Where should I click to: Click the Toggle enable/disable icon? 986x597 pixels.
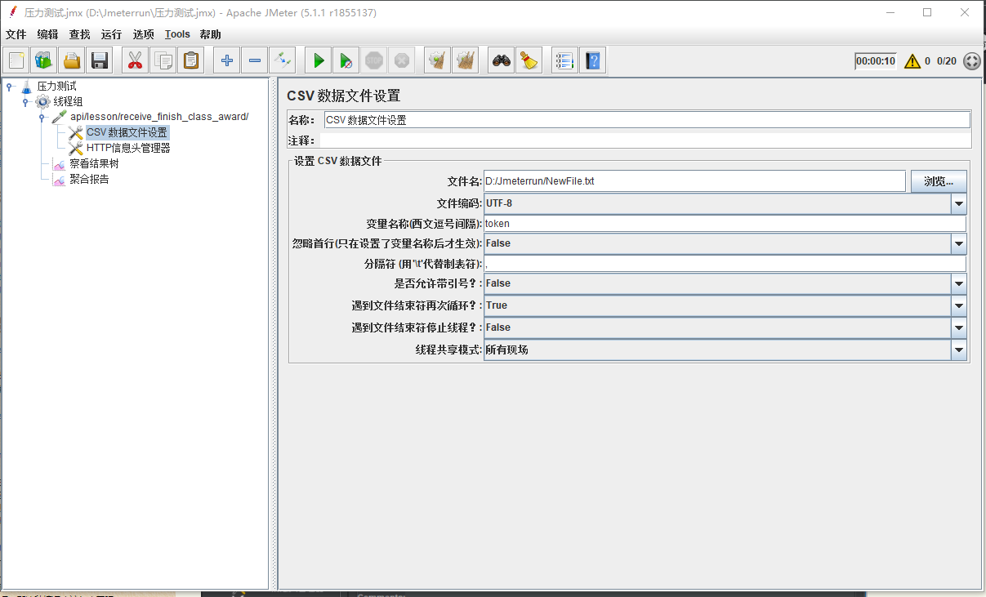283,60
